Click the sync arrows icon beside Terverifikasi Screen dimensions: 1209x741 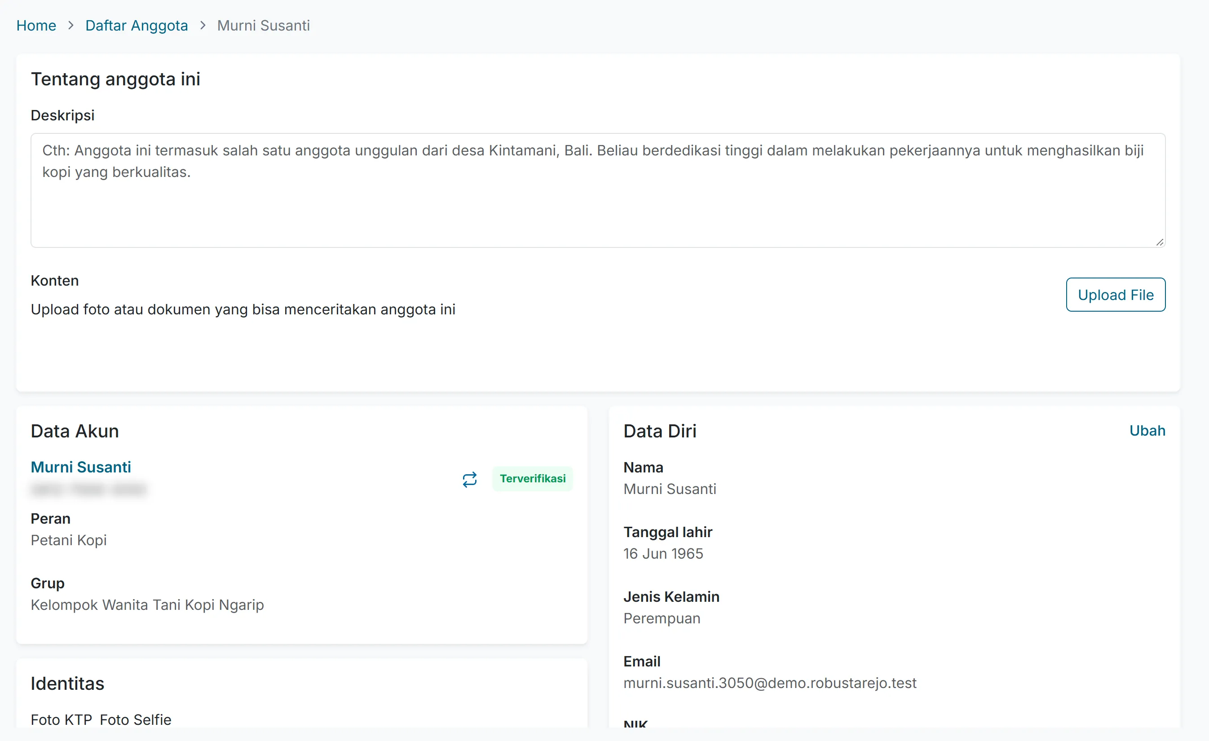pos(470,479)
